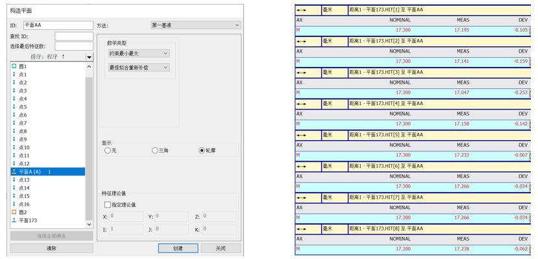
Task: Click distance icon for 平面173.HIT[5] row
Action: click(302, 135)
